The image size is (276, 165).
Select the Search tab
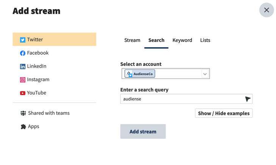point(156,40)
